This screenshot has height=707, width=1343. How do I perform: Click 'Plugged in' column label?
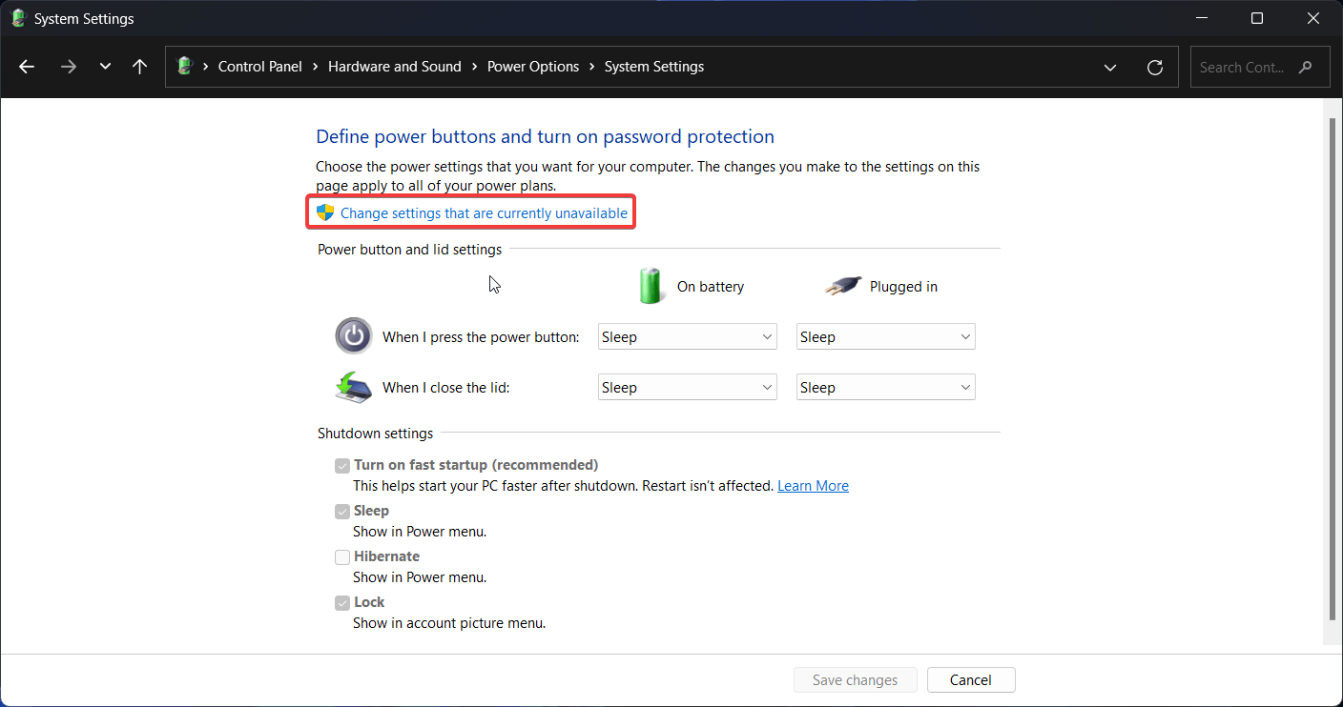pos(903,287)
